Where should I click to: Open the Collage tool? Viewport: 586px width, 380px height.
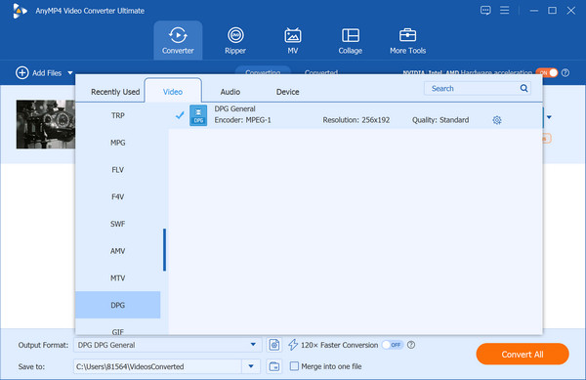click(x=351, y=40)
